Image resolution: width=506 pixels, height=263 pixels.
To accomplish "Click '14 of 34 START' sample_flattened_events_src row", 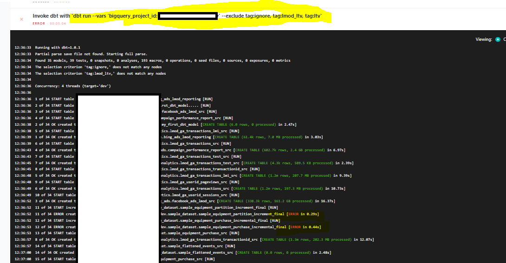I will [125, 246].
